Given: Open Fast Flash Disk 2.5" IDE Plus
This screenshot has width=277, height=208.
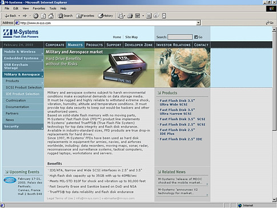Looking at the screenshot, I should coord(177,131).
